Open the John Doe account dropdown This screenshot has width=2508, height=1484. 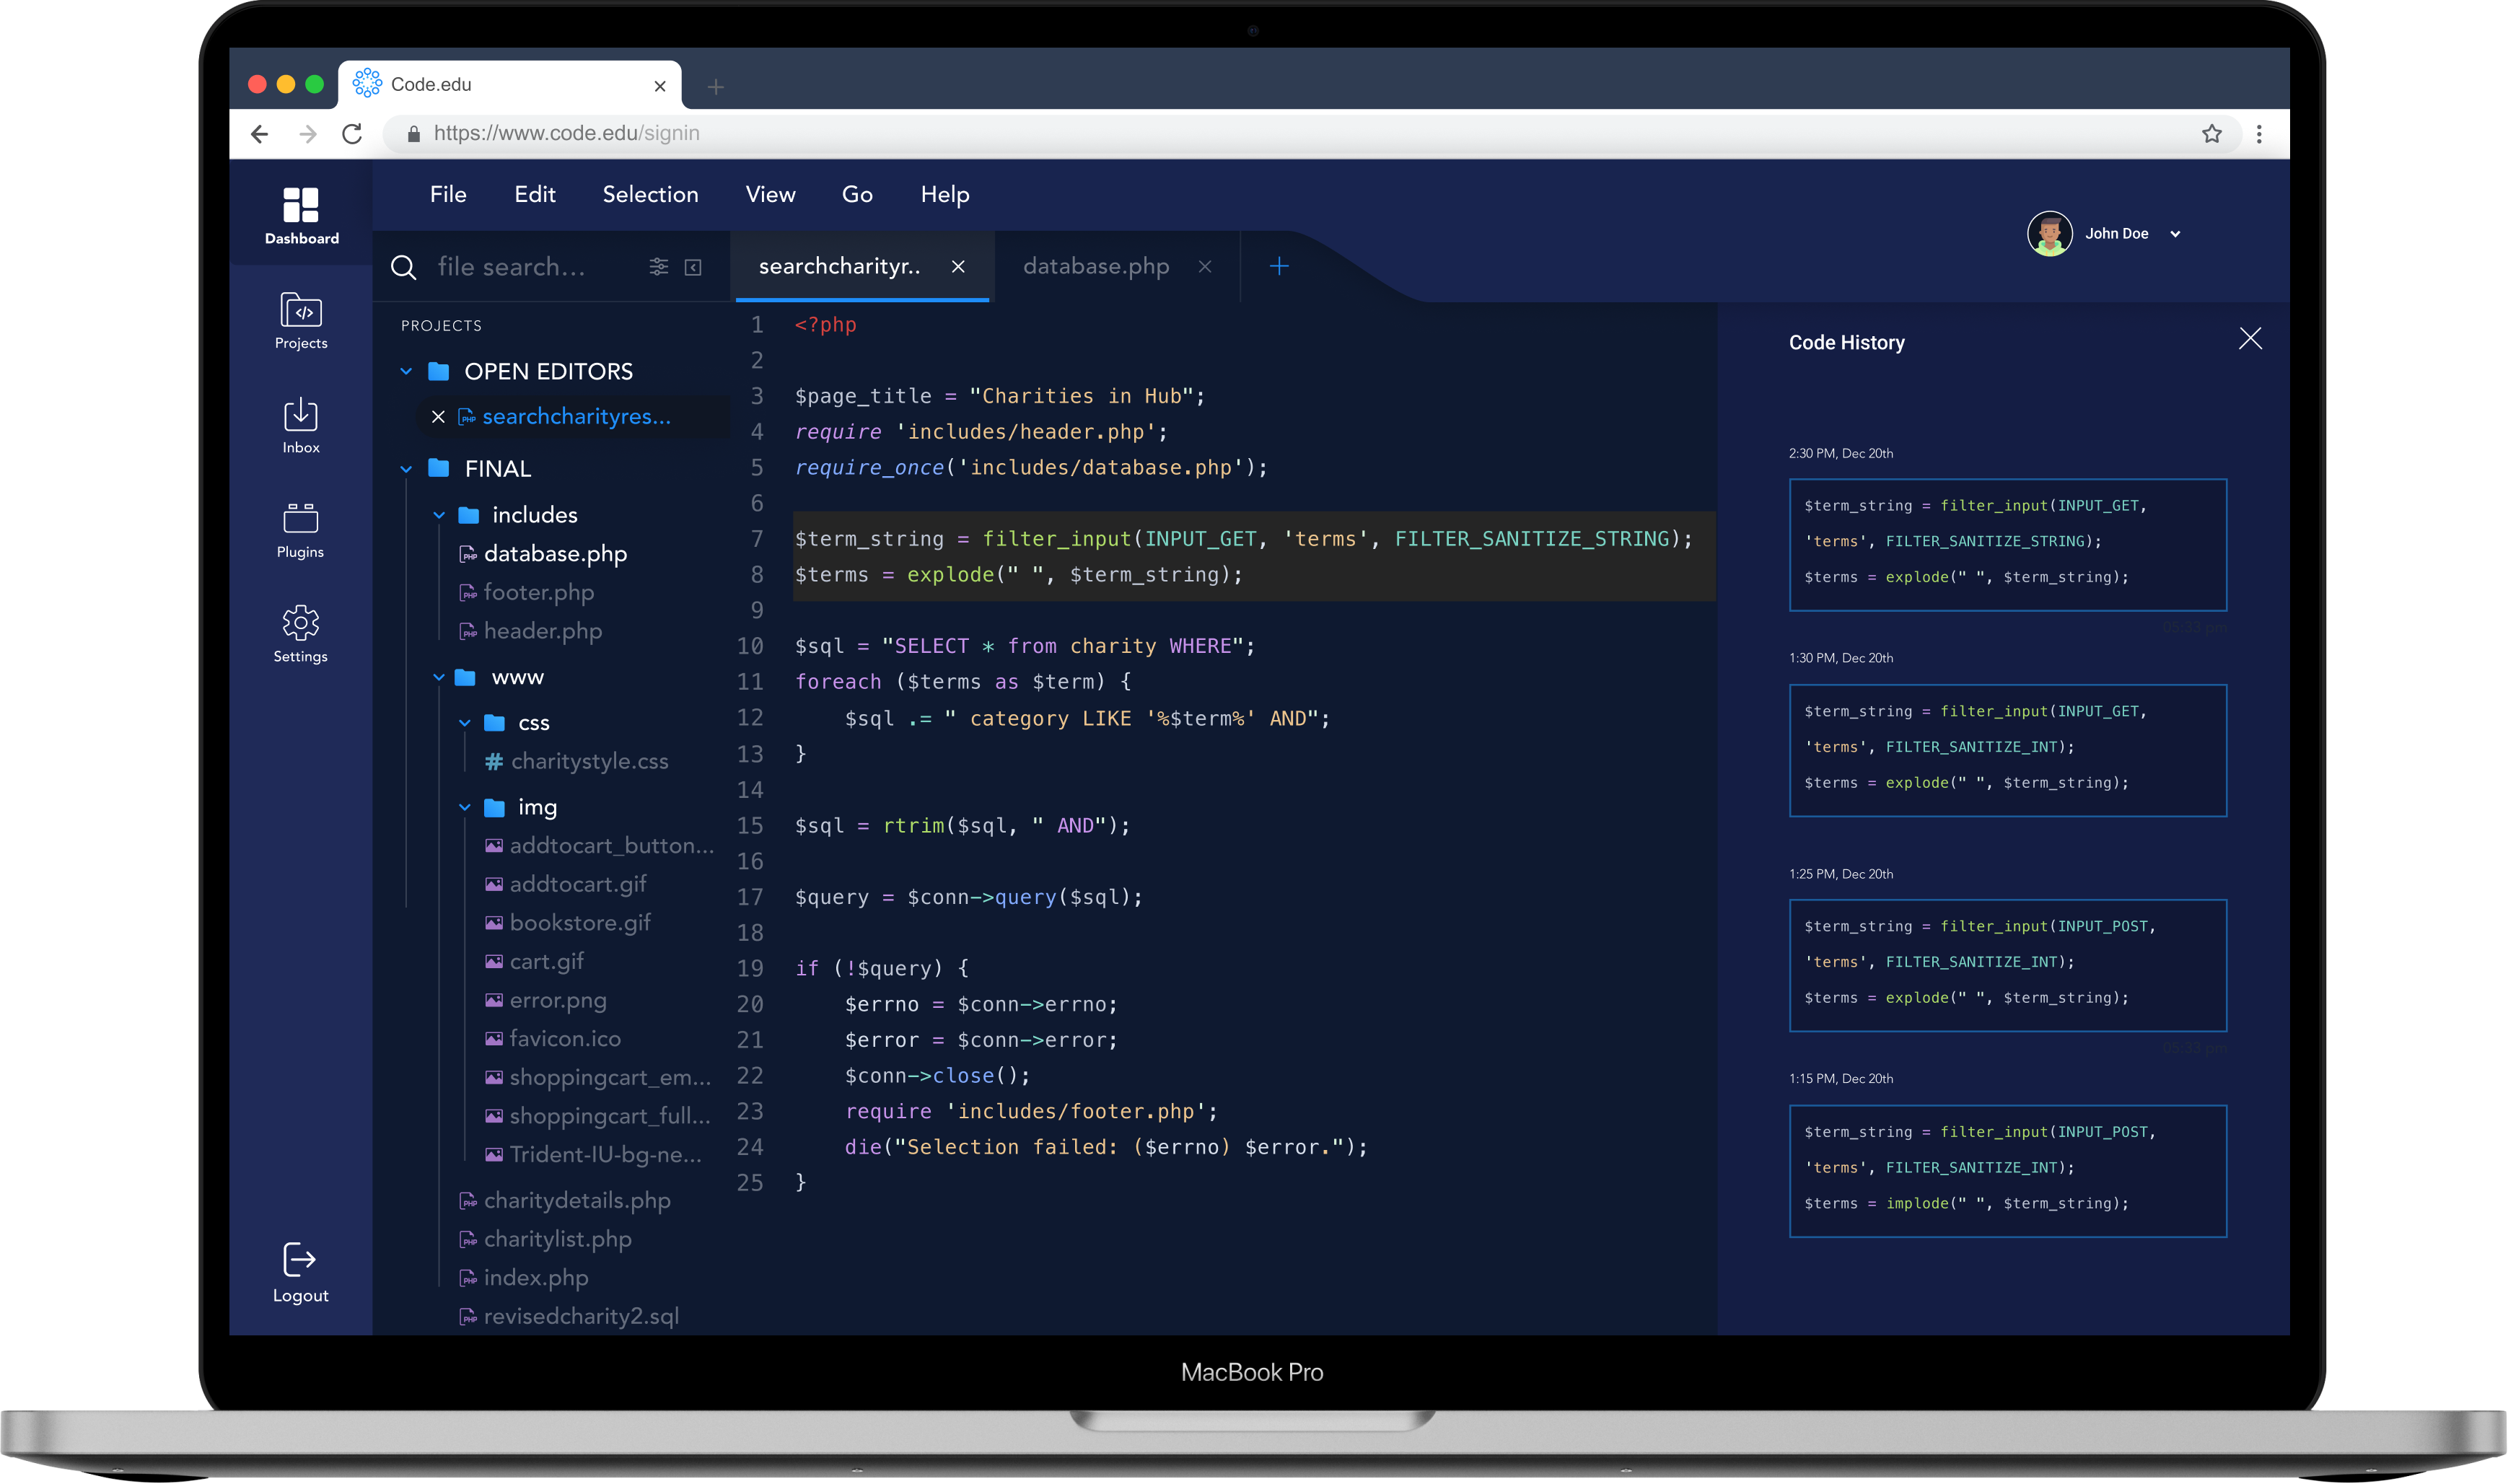tap(2175, 234)
